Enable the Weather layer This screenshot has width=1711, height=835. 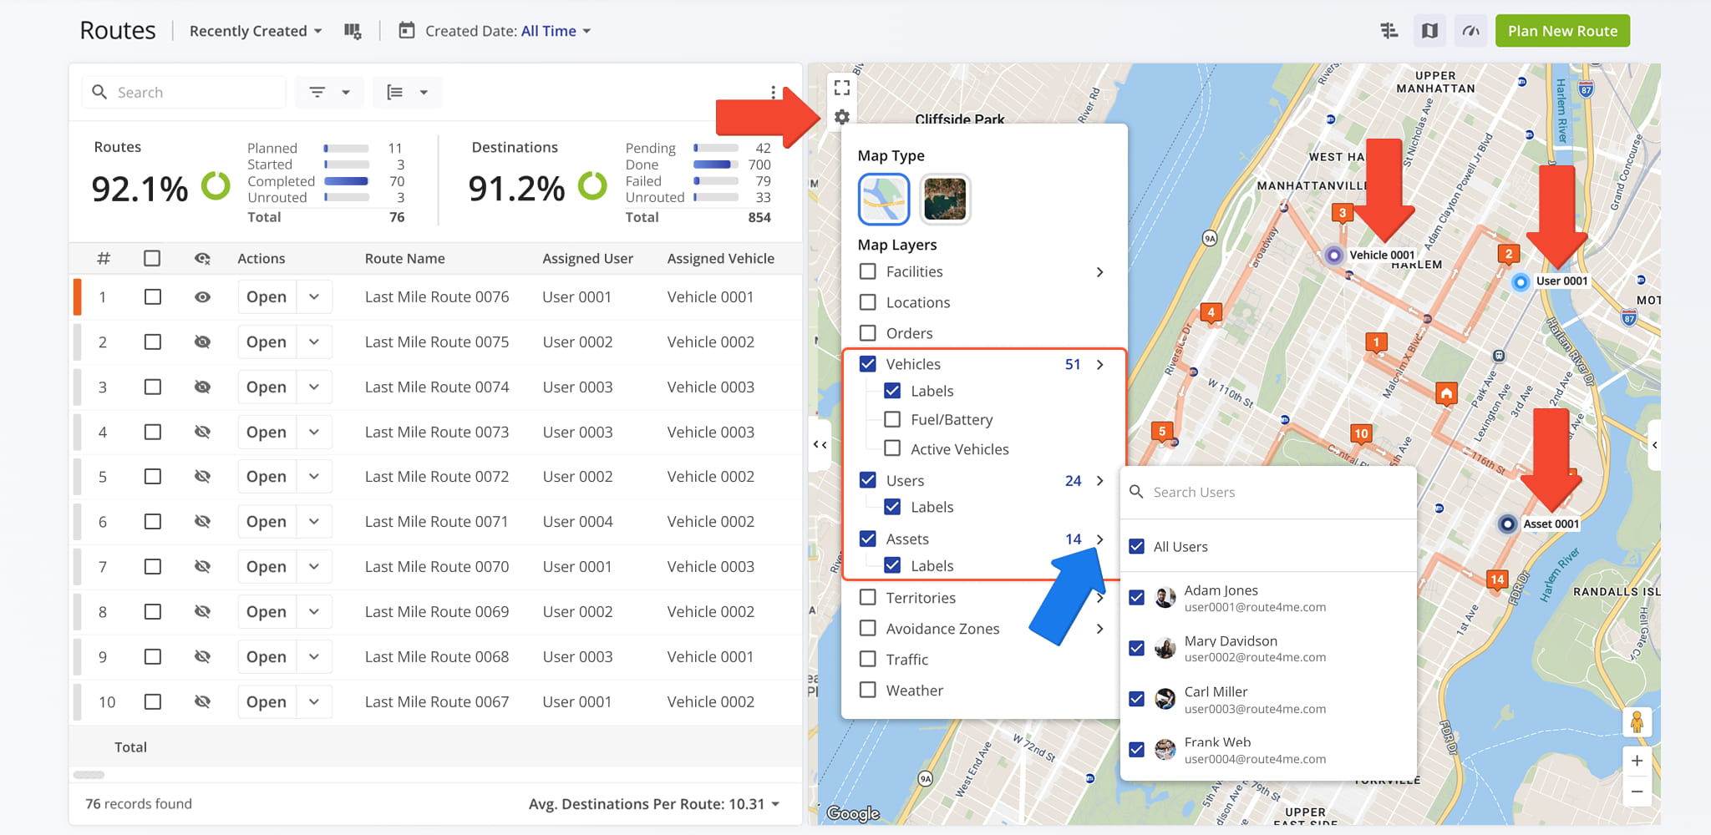pyautogui.click(x=868, y=690)
